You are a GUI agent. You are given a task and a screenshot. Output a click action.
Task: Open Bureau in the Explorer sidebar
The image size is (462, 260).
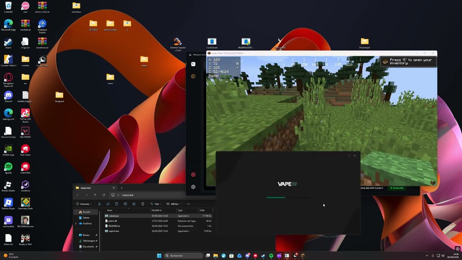pyautogui.click(x=87, y=235)
